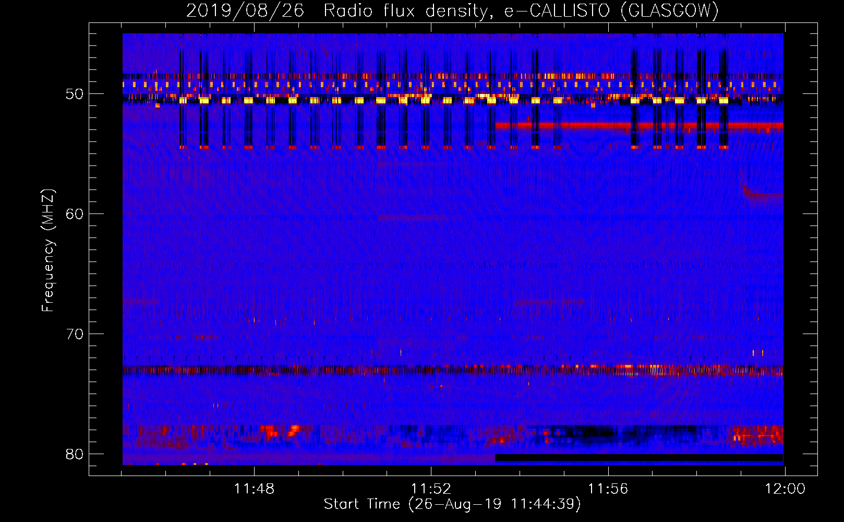The width and height of the screenshot is (844, 522).
Task: Click the black bar near 80 MHz
Action: [639, 458]
